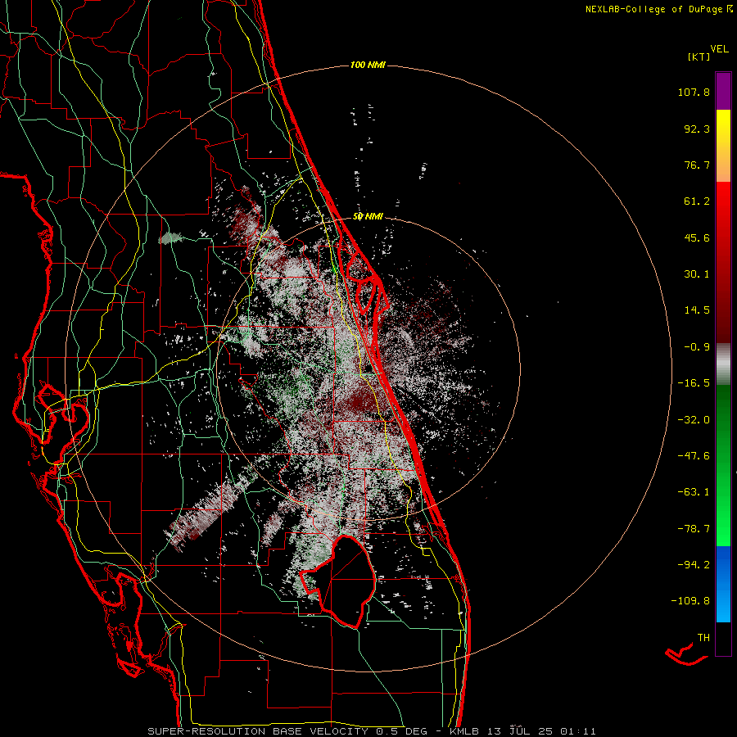Select the 76.7 velocity scale value
This screenshot has height=737, width=737.
point(697,165)
